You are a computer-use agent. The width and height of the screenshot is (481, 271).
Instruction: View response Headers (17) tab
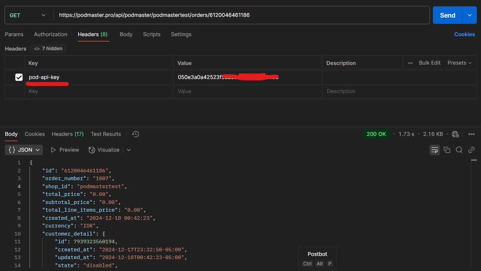[x=68, y=134]
